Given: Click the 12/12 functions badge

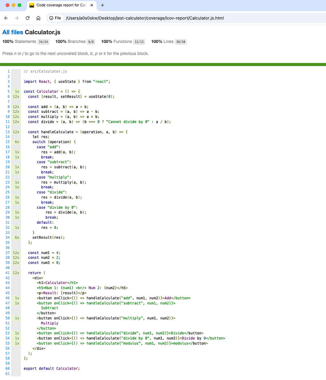Looking at the screenshot, I should pyautogui.click(x=139, y=42).
